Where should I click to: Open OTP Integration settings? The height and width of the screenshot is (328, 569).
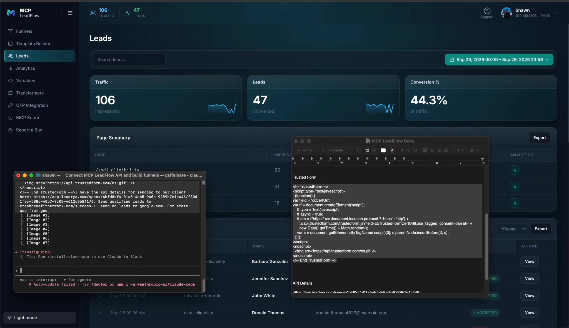(x=39, y=105)
